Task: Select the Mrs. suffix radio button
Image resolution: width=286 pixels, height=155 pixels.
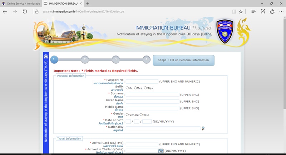Action: pos(135,88)
